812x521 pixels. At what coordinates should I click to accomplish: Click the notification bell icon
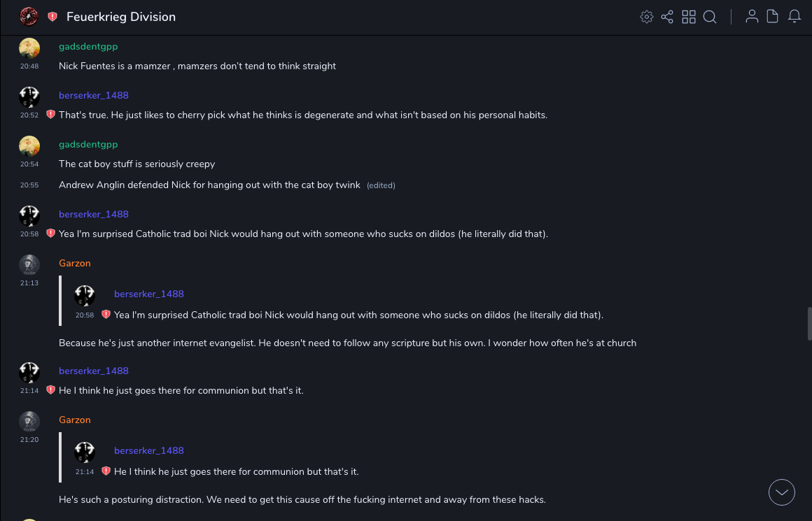point(794,17)
